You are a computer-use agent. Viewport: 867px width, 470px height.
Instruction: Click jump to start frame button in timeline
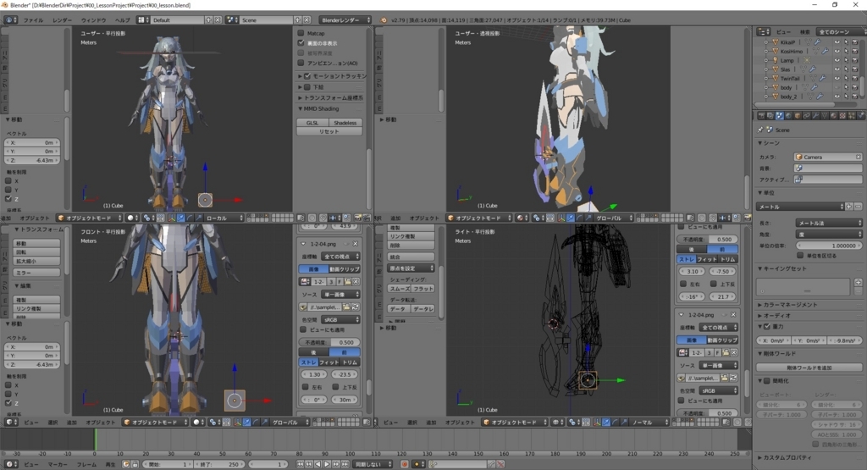[x=301, y=464]
